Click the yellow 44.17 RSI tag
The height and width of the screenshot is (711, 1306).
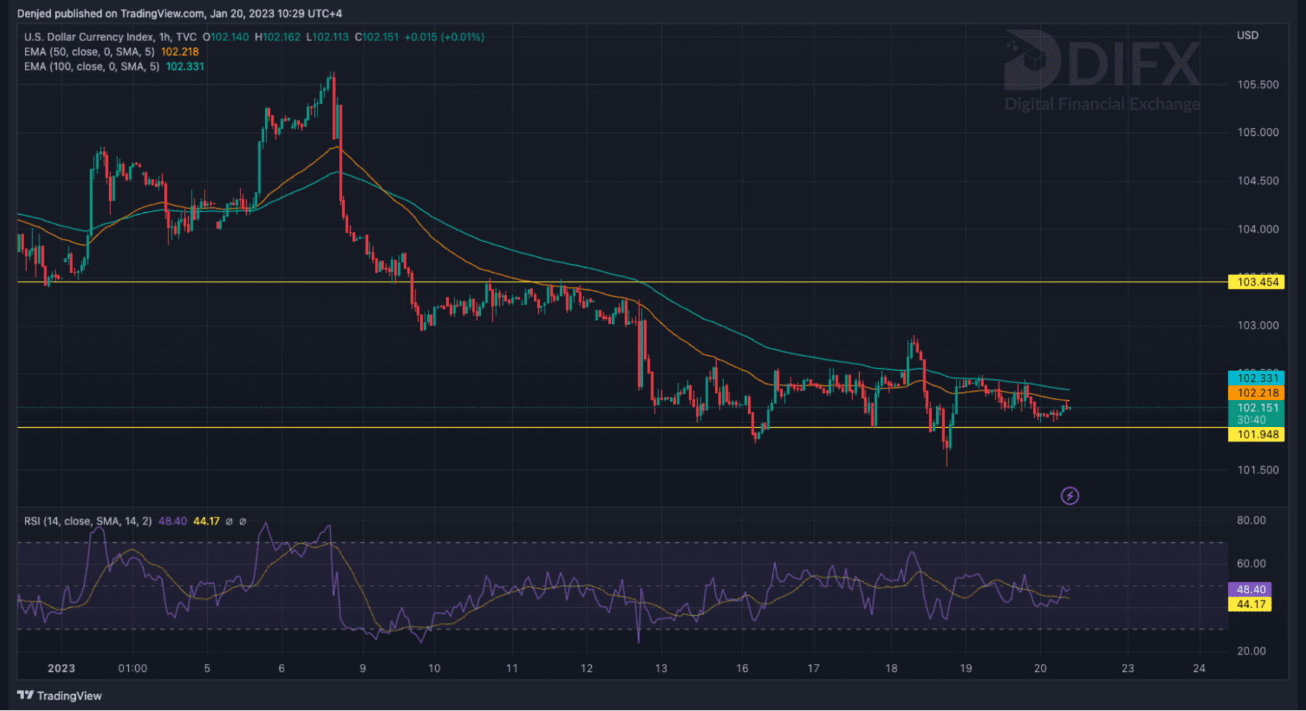click(1250, 604)
